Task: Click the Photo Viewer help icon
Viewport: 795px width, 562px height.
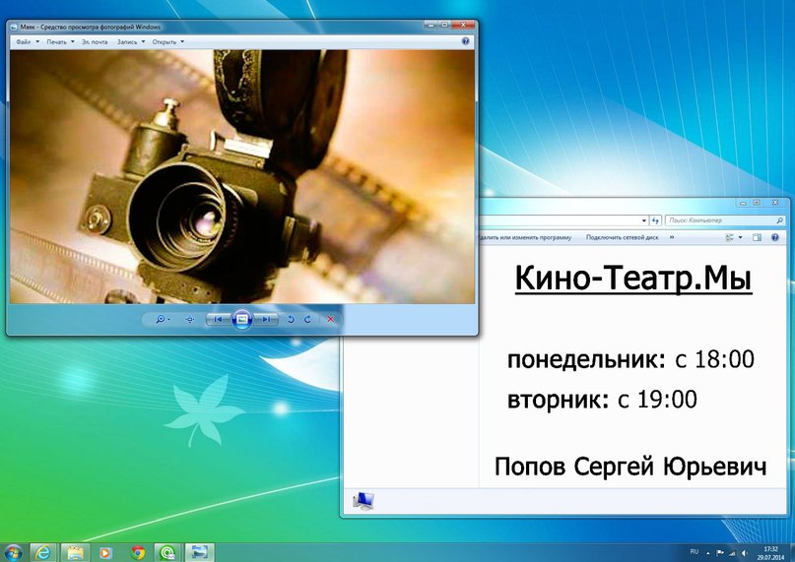Action: 465,41
